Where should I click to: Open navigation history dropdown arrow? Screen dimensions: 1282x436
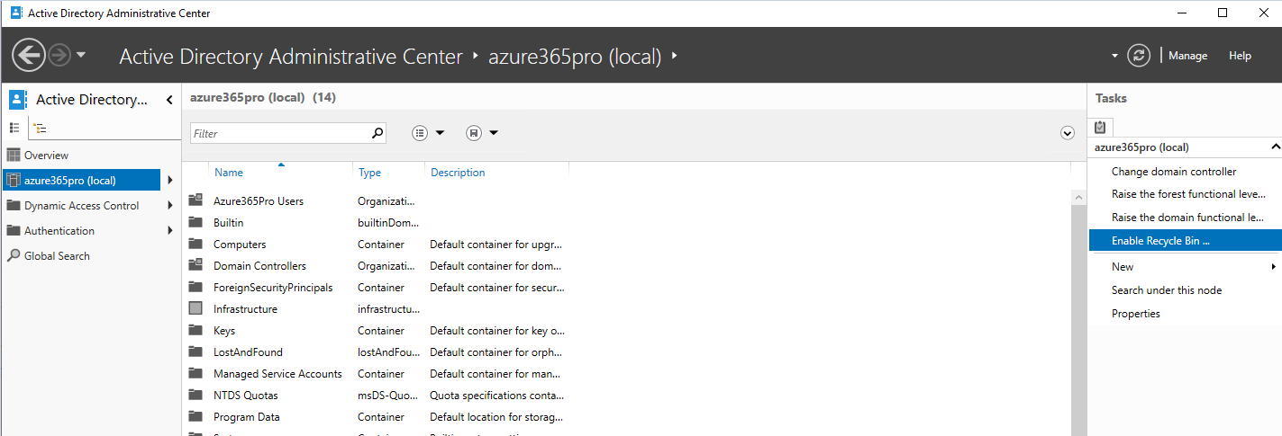(x=81, y=56)
